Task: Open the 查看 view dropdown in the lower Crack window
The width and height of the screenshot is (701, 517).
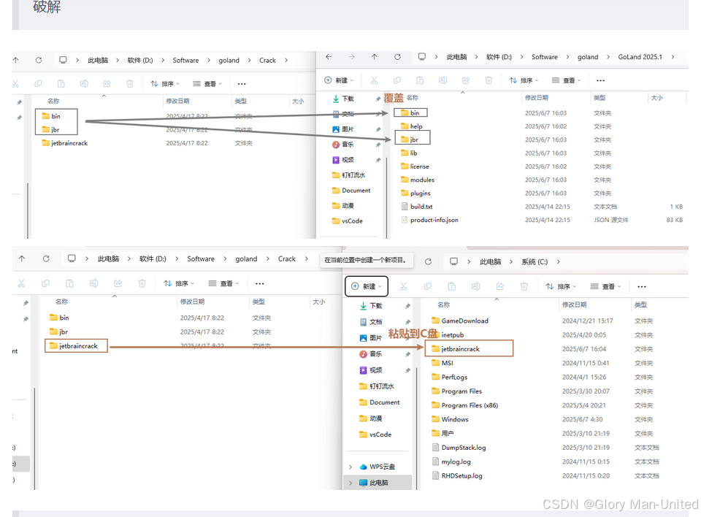Action: [224, 283]
